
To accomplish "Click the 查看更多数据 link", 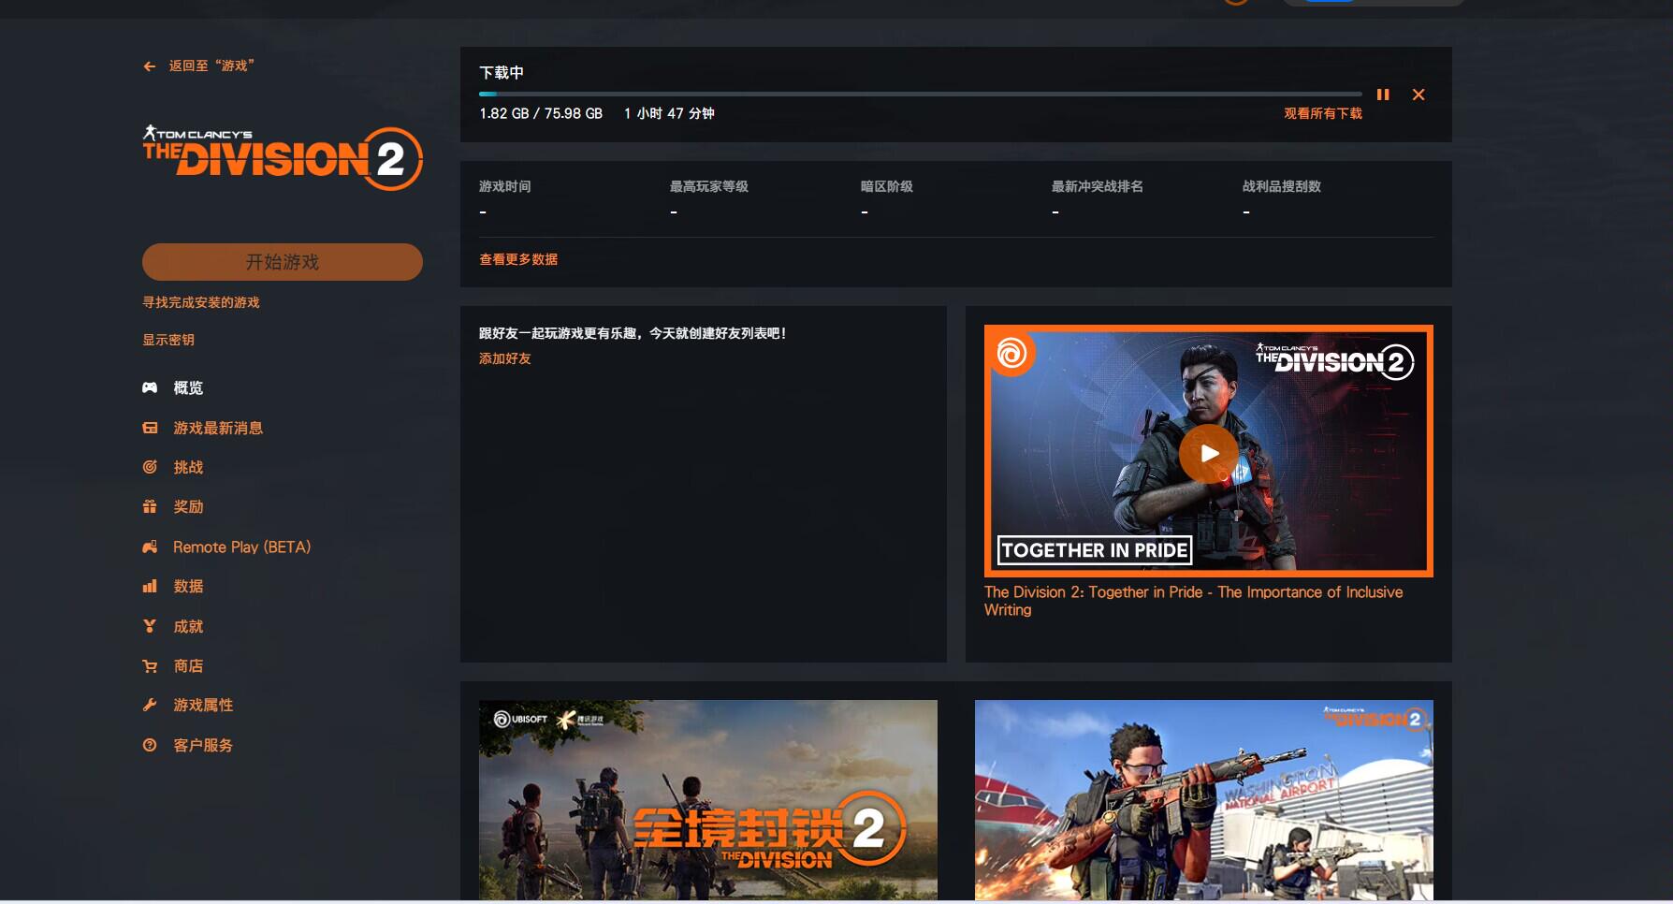I will pos(518,259).
